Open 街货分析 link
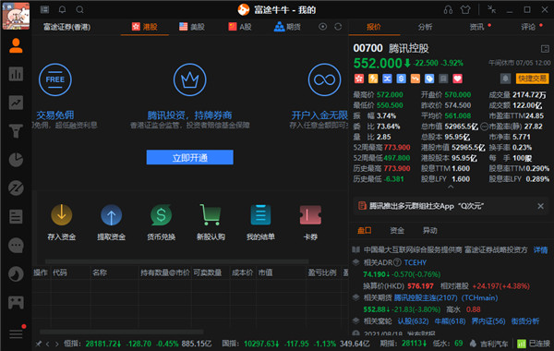 (x=525, y=321)
